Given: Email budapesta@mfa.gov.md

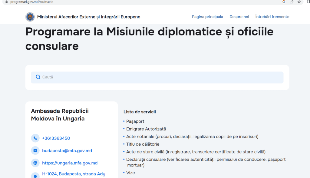Looking at the screenshot, I should coord(67,150).
